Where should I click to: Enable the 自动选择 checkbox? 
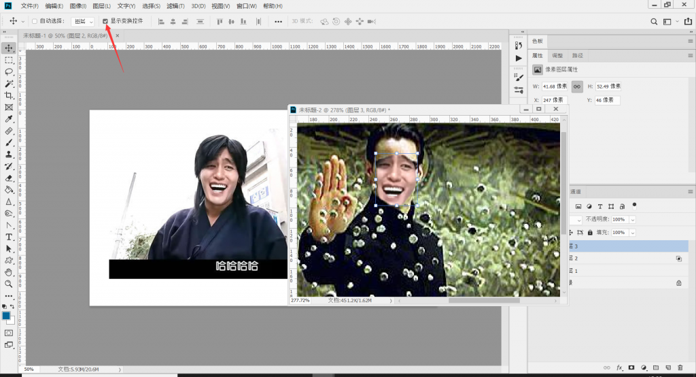pyautogui.click(x=34, y=21)
